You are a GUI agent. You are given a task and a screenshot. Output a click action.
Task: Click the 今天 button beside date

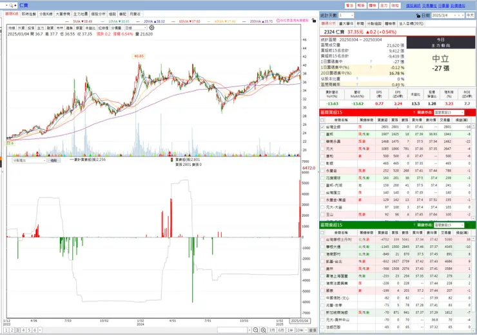[x=470, y=15]
